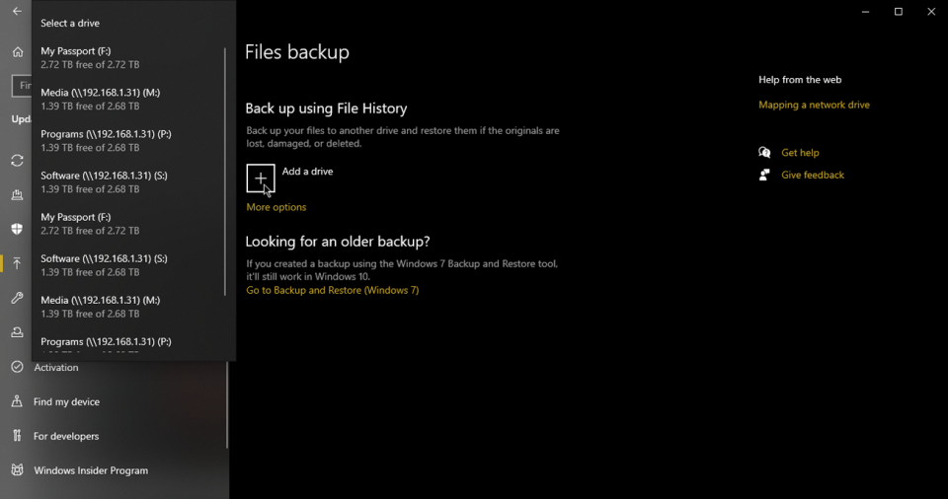Click the plus icon to add a drive
948x499 pixels.
(x=261, y=178)
